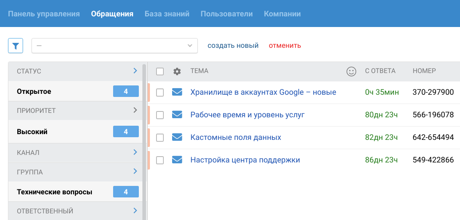Click the 86дн 23ч response time

coord(381,160)
